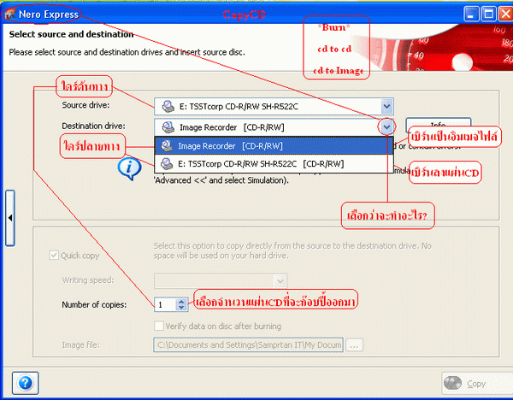
Task: Click the Copy button
Action: 478,383
